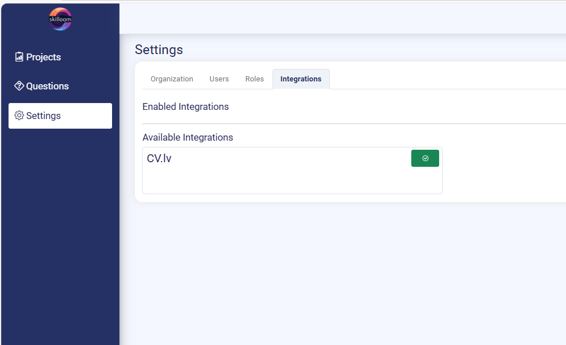Click the Settings gear icon in sidebar
This screenshot has width=566, height=345.
click(19, 116)
